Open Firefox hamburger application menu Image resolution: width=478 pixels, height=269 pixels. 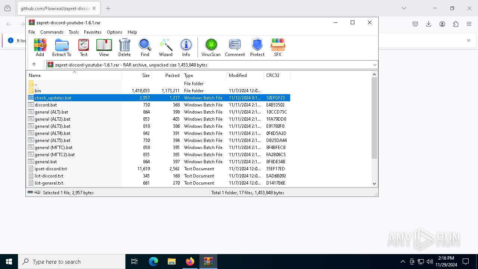[469, 24]
